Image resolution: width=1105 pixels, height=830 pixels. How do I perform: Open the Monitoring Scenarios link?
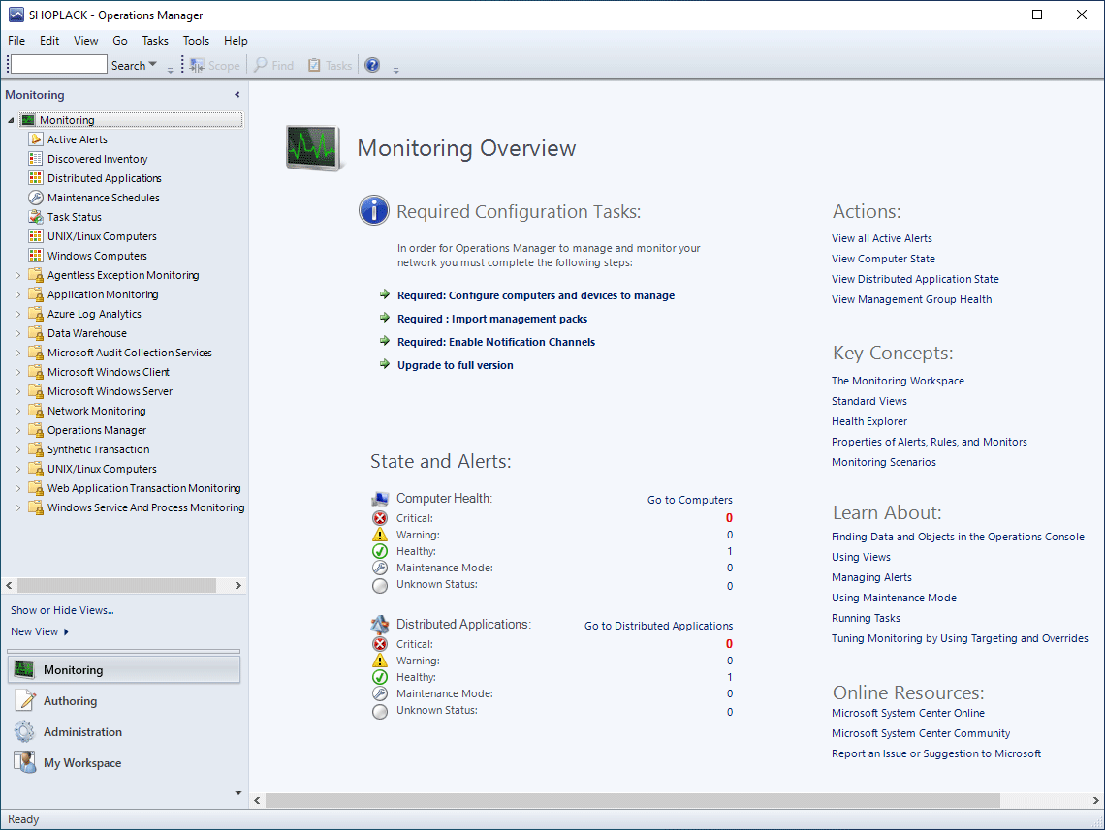[x=884, y=463]
